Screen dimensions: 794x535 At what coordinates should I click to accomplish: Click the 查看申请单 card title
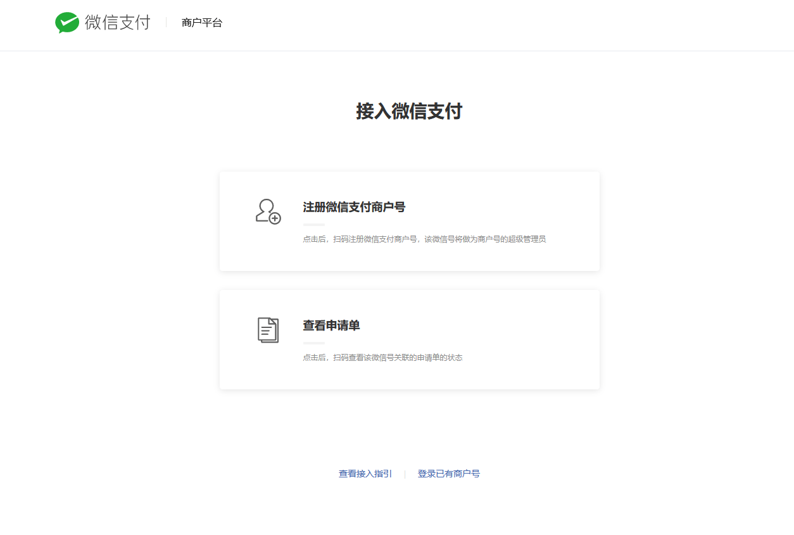point(331,325)
